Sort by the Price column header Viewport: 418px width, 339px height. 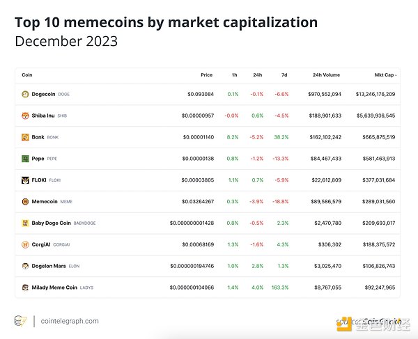(x=206, y=74)
